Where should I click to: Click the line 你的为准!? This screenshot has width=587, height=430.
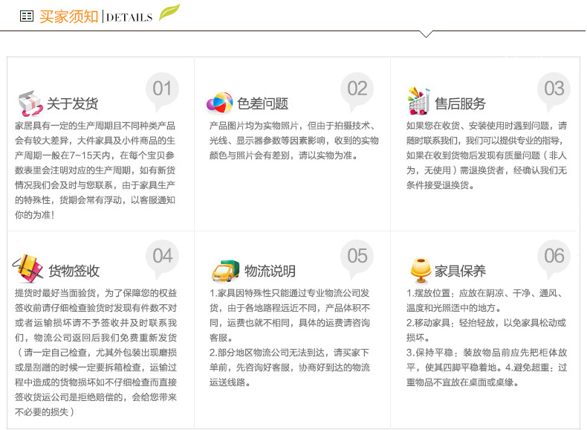click(x=34, y=215)
